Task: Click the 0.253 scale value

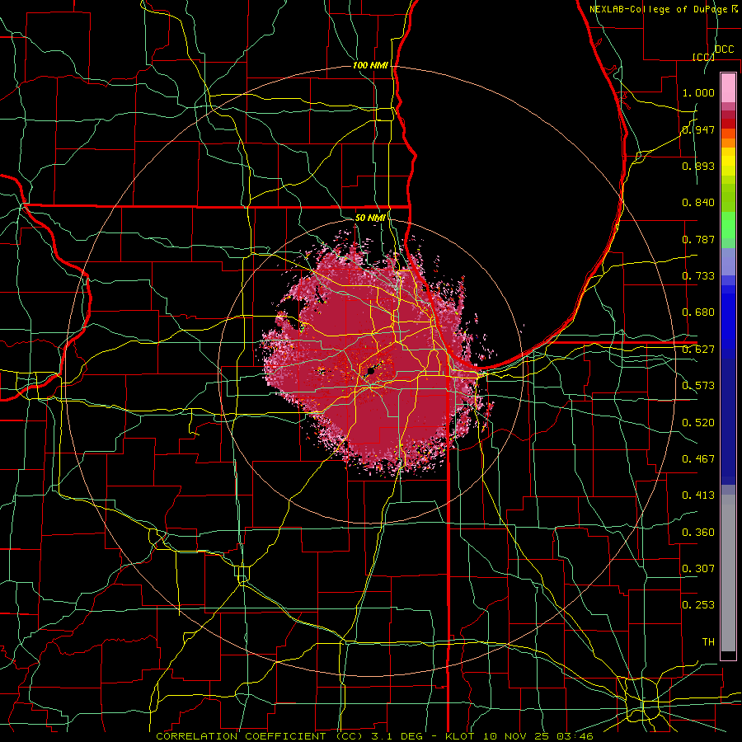Action: [x=698, y=605]
